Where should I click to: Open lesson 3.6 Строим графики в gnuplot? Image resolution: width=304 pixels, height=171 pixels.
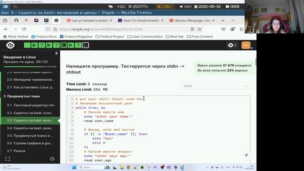pyautogui.click(x=30, y=143)
